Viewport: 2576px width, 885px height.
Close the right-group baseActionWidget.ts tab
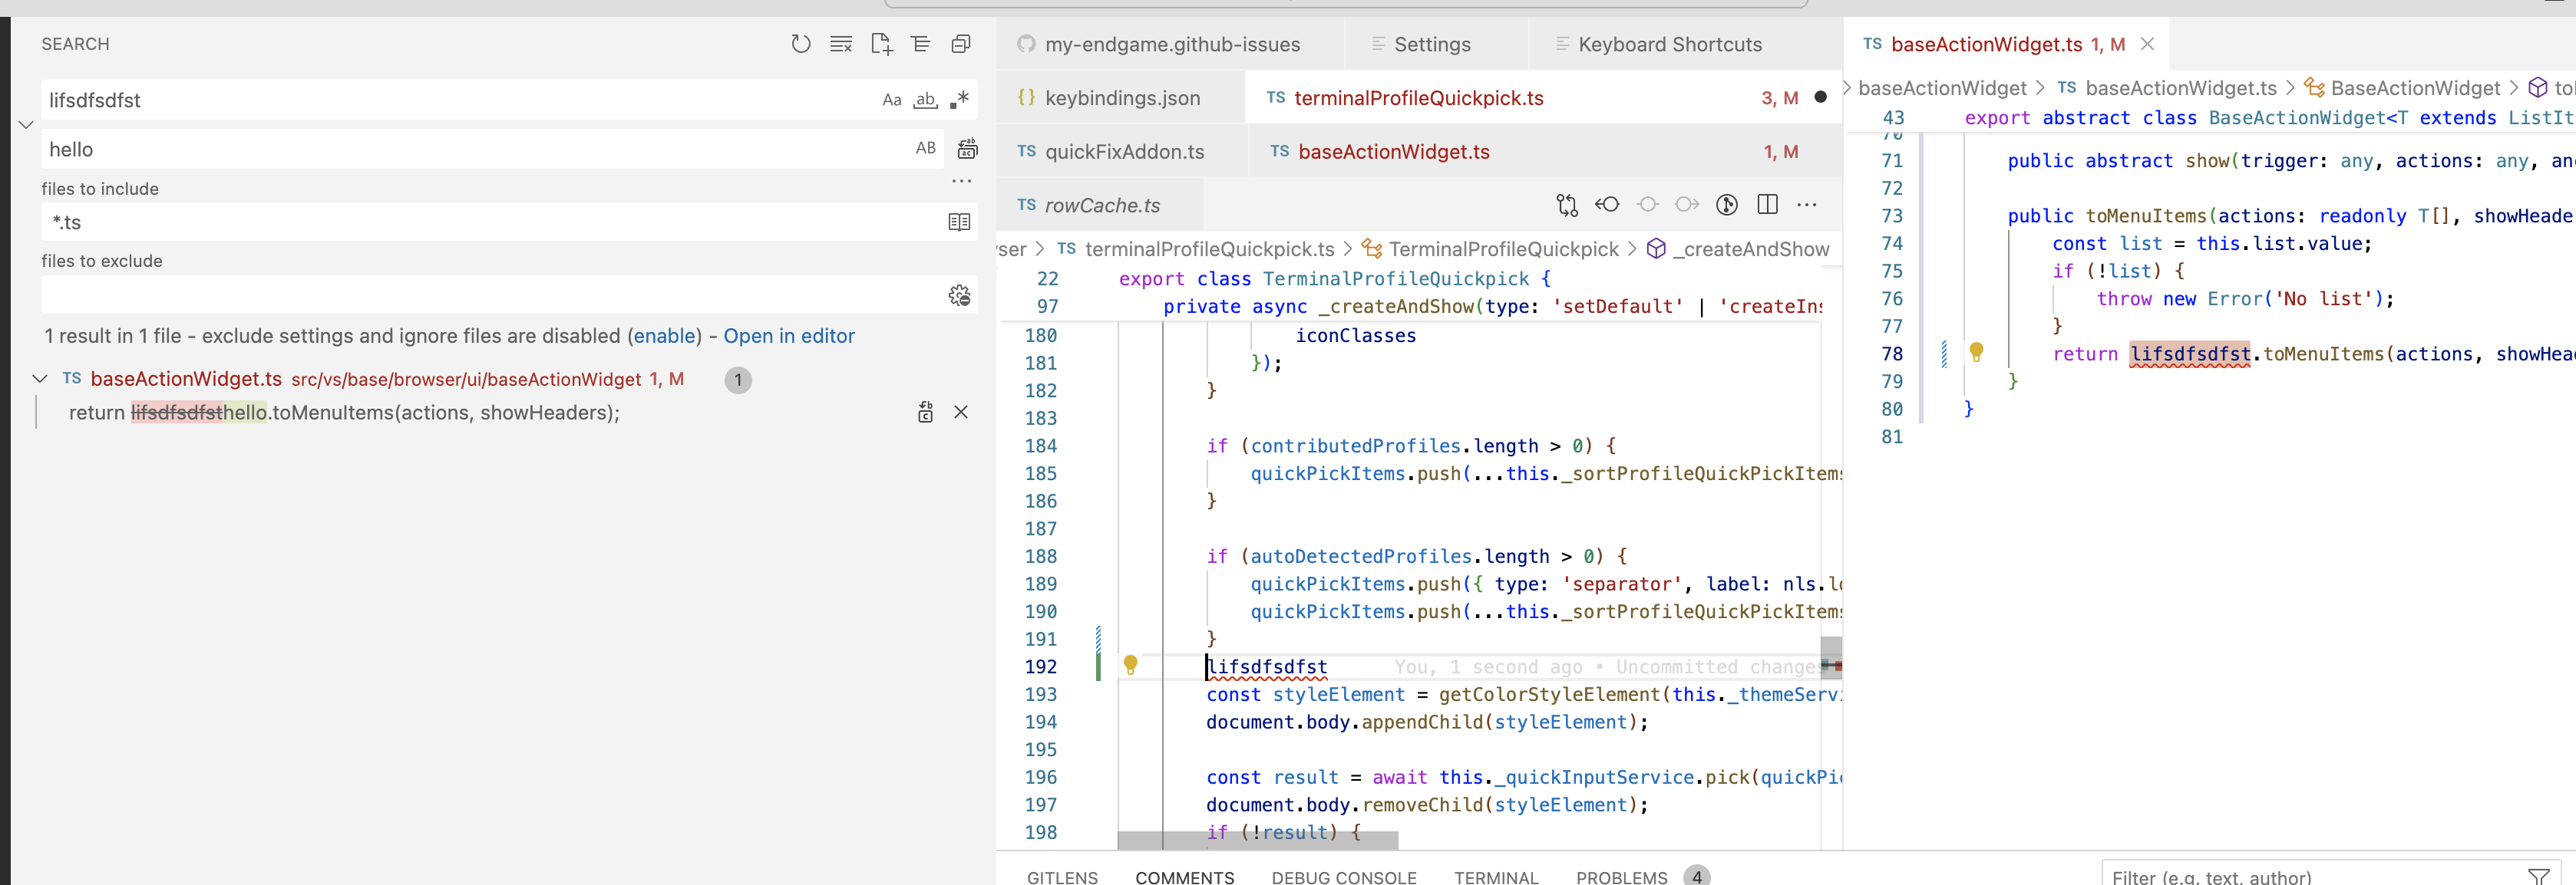click(x=2147, y=44)
